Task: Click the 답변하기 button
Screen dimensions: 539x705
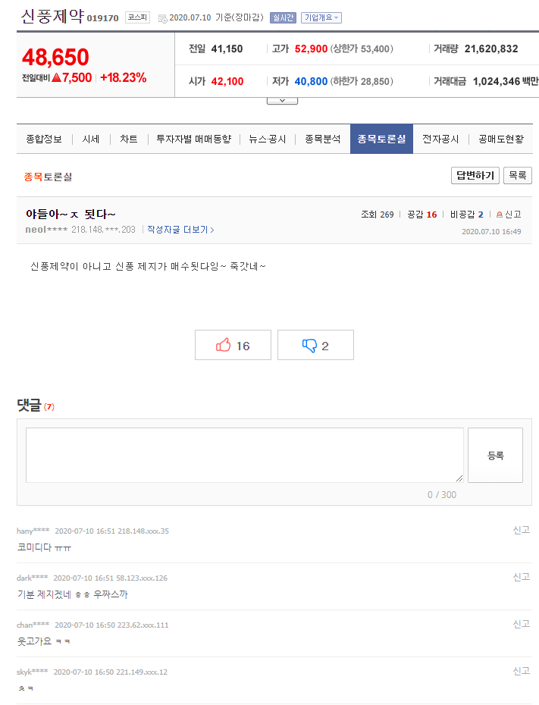Action: (x=475, y=175)
